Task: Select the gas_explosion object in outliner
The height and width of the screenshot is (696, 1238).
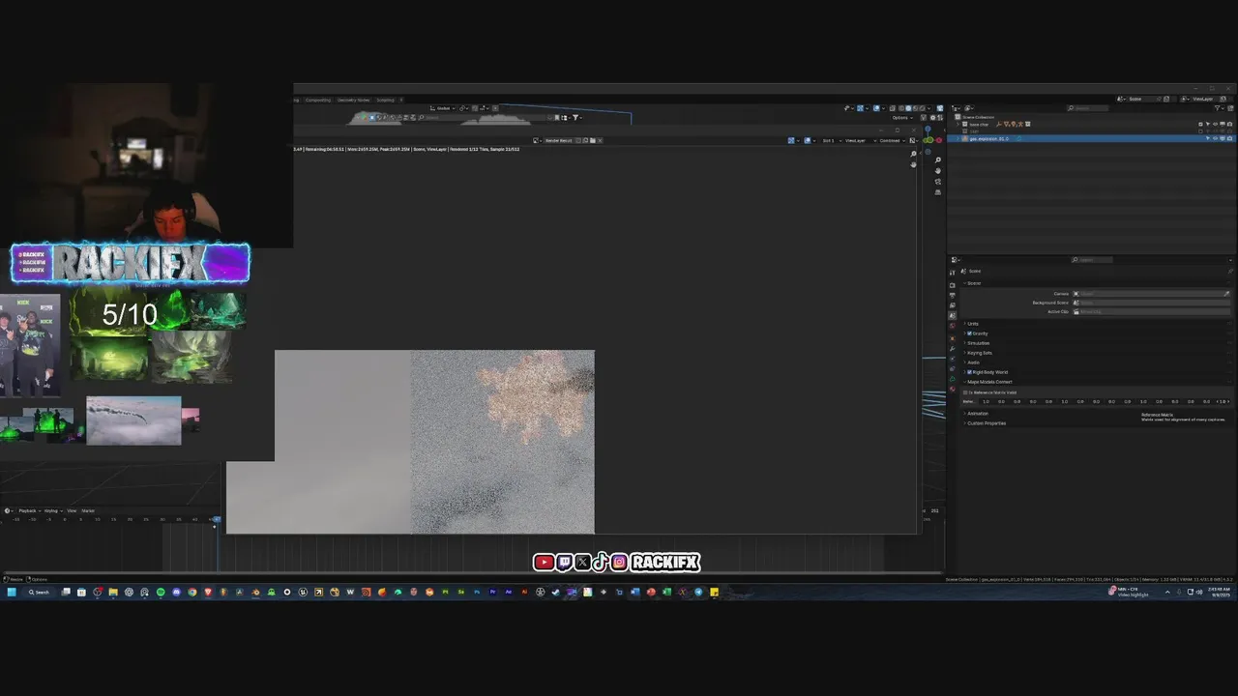Action: point(988,139)
